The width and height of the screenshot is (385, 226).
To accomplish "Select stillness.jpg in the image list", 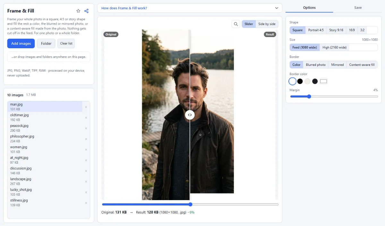I will (x=45, y=203).
